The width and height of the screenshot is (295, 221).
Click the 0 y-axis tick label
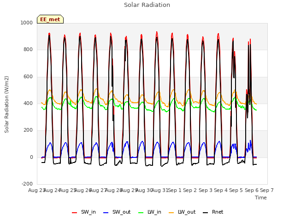31,157
